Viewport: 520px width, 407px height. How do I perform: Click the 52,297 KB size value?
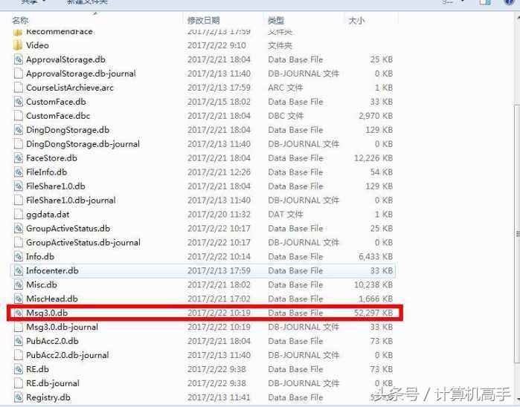pyautogui.click(x=373, y=313)
